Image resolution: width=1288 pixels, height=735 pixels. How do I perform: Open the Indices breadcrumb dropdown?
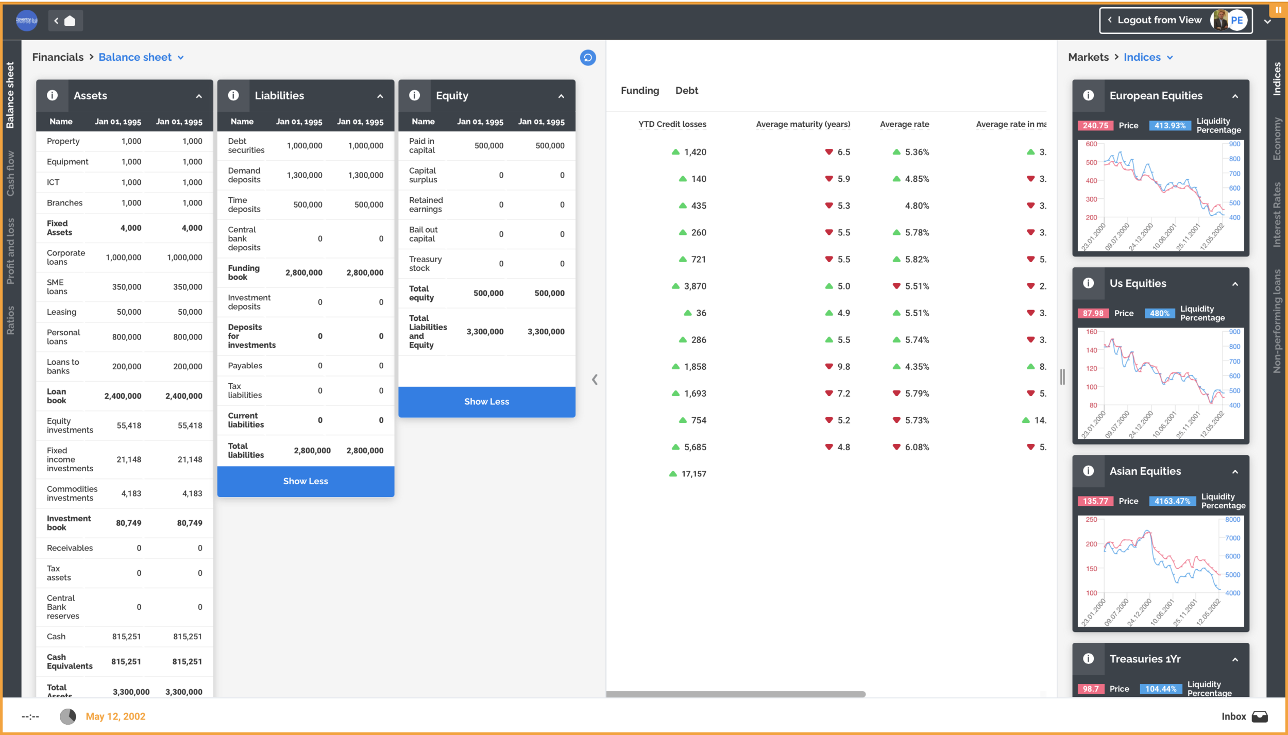pos(1170,58)
